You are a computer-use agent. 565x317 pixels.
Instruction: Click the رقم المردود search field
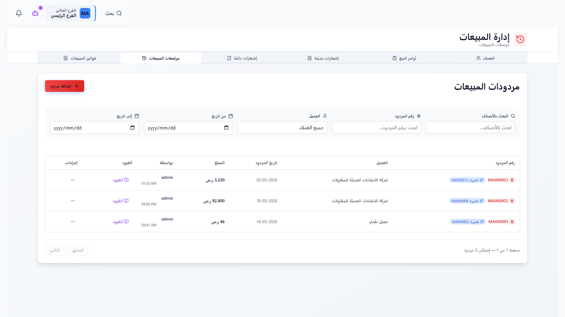(376, 128)
